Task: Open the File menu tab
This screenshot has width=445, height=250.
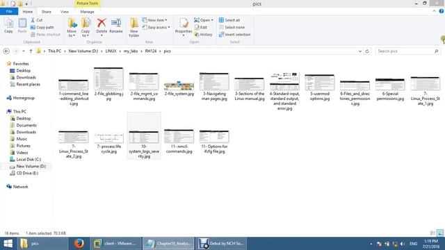Action: 9,12
